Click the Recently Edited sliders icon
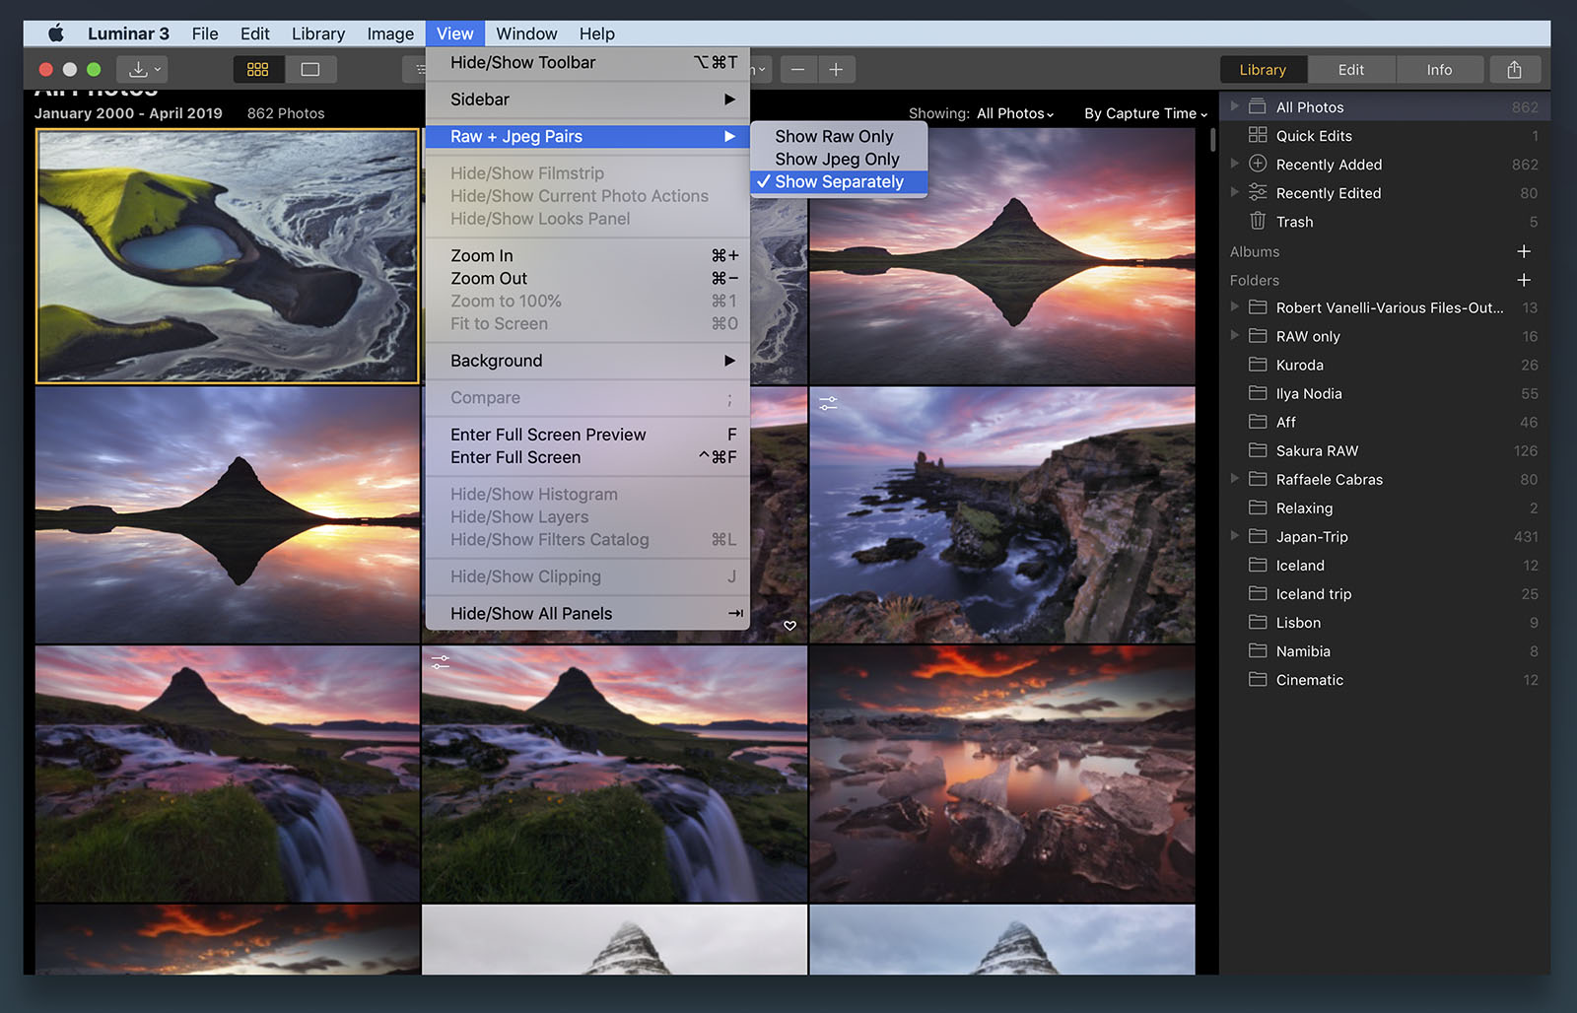1577x1013 pixels. (1258, 192)
